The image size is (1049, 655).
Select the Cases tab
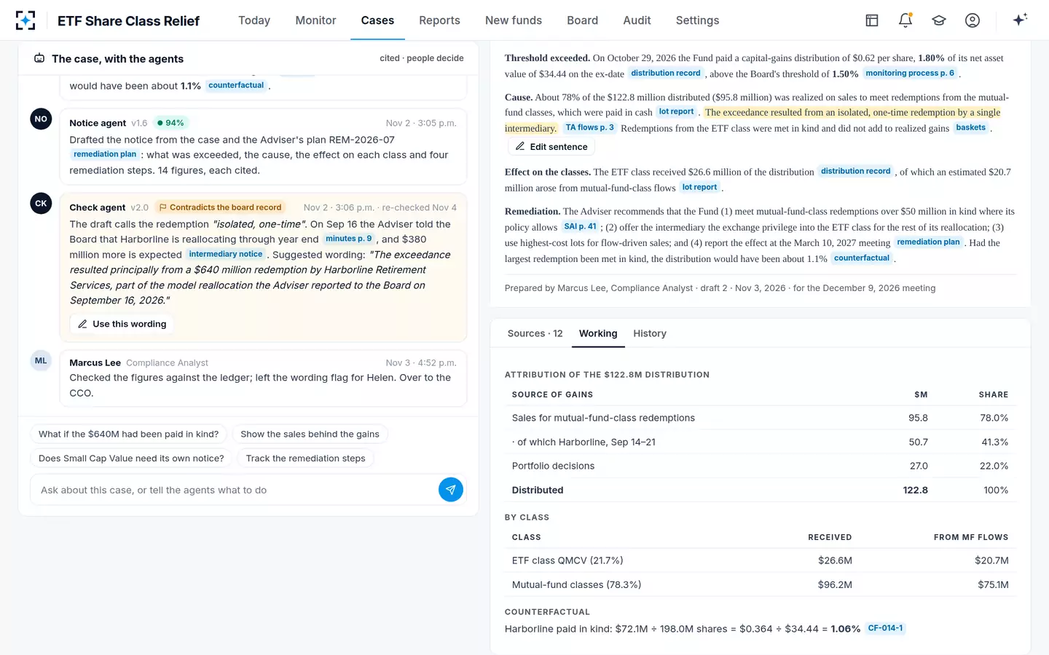(x=377, y=20)
